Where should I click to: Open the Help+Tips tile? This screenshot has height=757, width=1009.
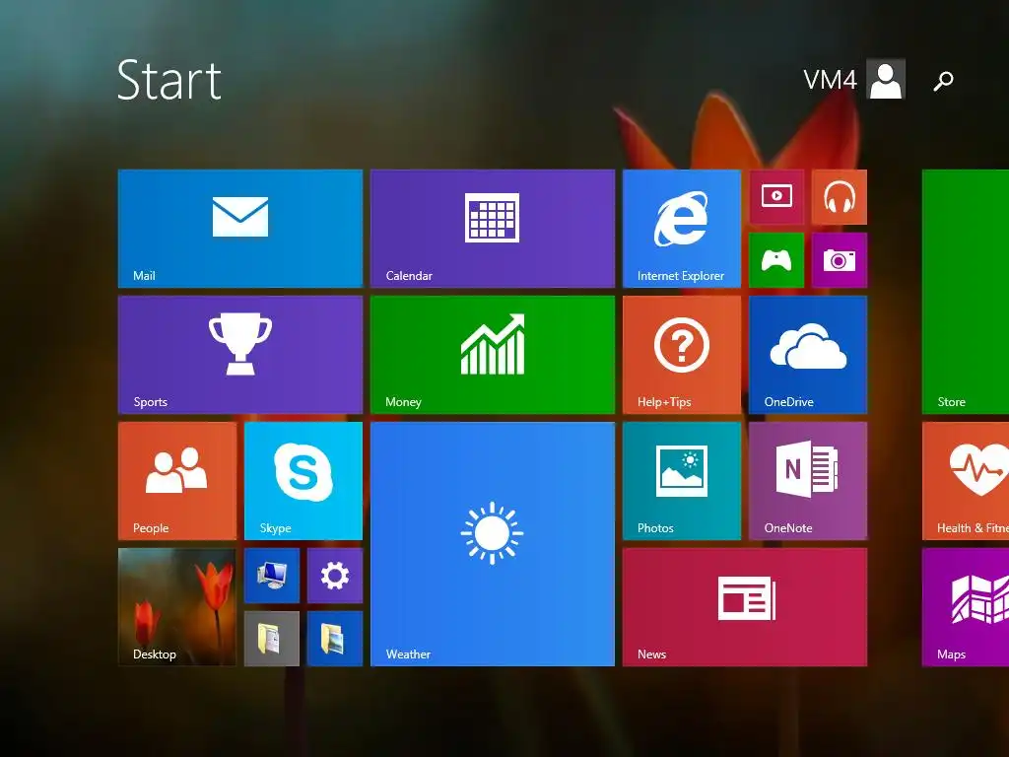[x=682, y=355]
